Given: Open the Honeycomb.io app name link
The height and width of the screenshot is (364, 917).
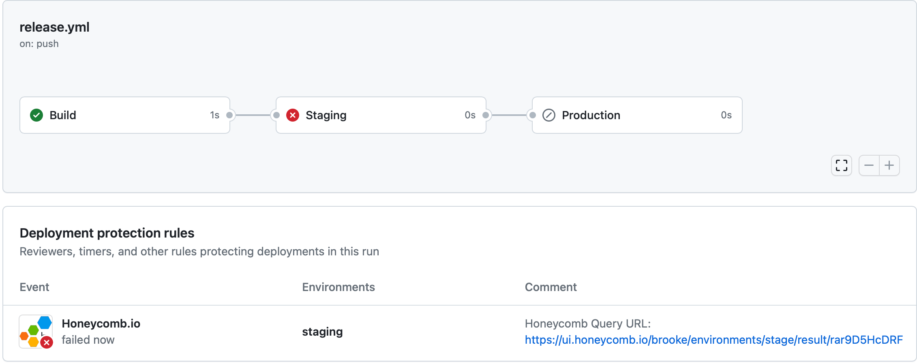Looking at the screenshot, I should pyautogui.click(x=101, y=323).
